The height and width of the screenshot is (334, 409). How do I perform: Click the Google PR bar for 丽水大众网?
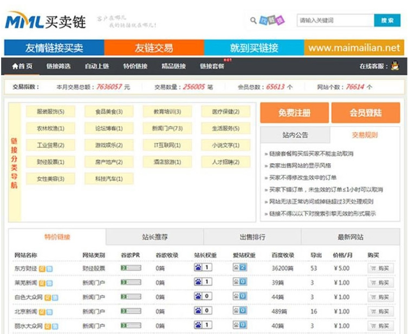131,325
